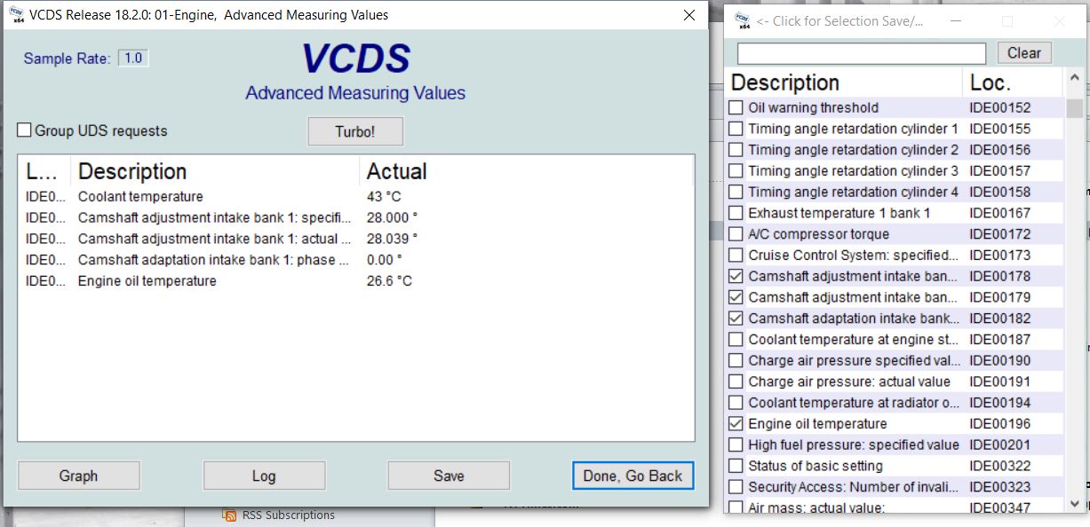Start logging with Log button

tap(264, 476)
